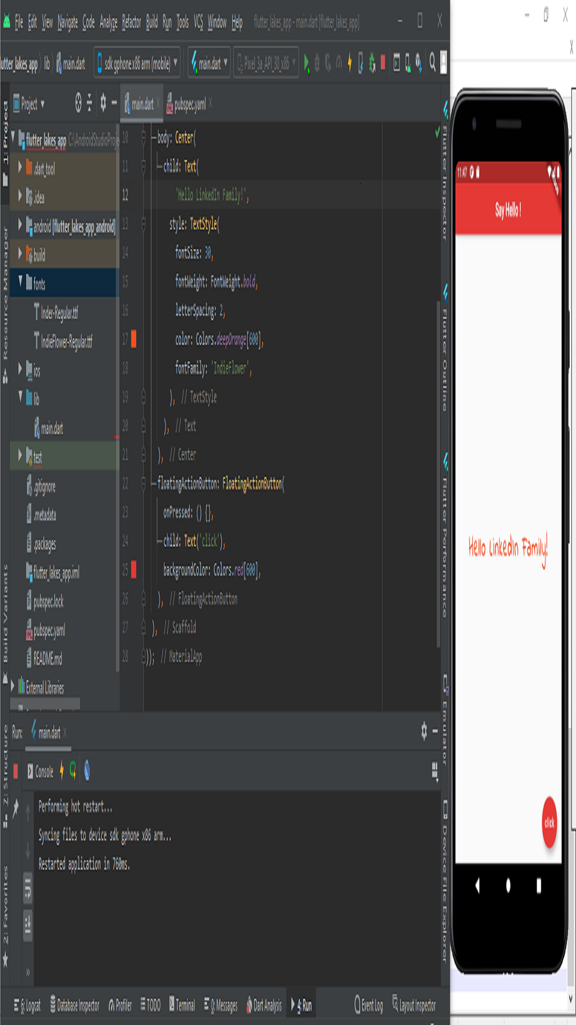Viewport: 576px width, 1025px height.
Task: Open Run panel gear settings
Action: pyautogui.click(x=424, y=731)
